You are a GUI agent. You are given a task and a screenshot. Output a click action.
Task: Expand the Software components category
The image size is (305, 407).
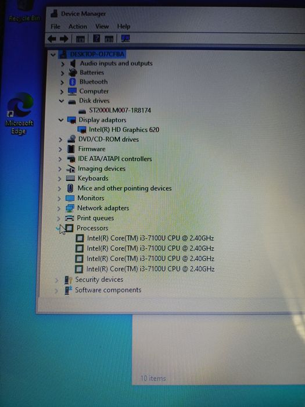coord(56,291)
